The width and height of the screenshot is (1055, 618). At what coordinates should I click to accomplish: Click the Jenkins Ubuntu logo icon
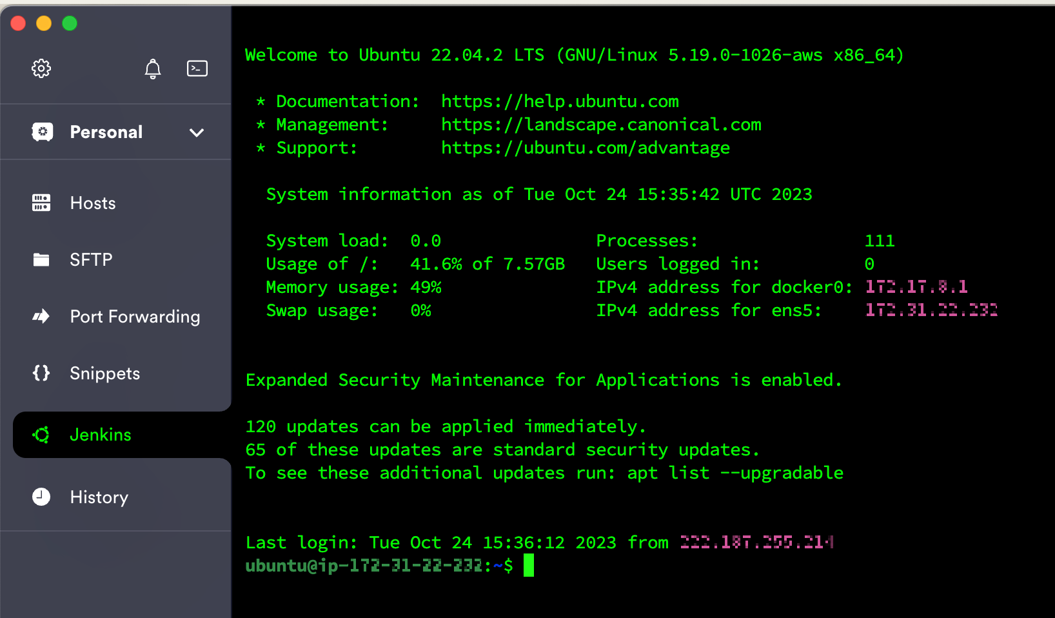click(41, 435)
